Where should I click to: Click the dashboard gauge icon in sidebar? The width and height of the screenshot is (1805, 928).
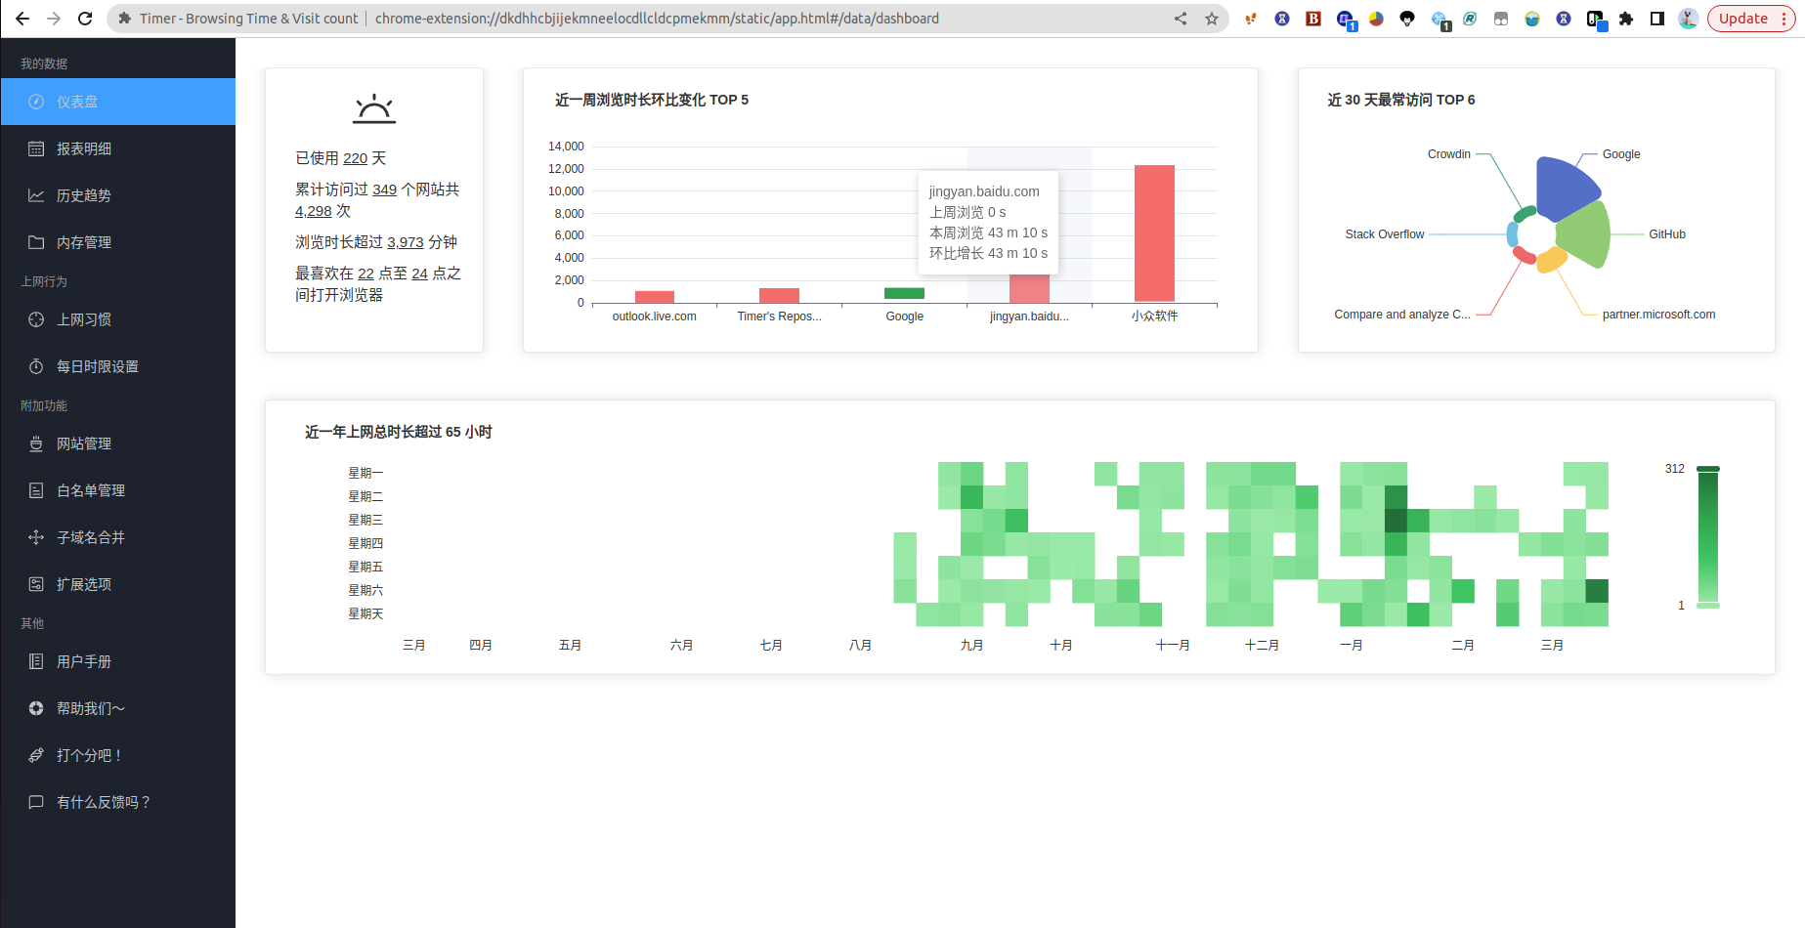tap(36, 102)
